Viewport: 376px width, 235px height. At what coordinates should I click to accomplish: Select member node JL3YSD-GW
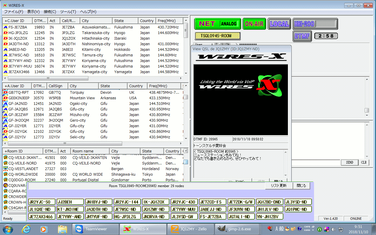pos(184,217)
